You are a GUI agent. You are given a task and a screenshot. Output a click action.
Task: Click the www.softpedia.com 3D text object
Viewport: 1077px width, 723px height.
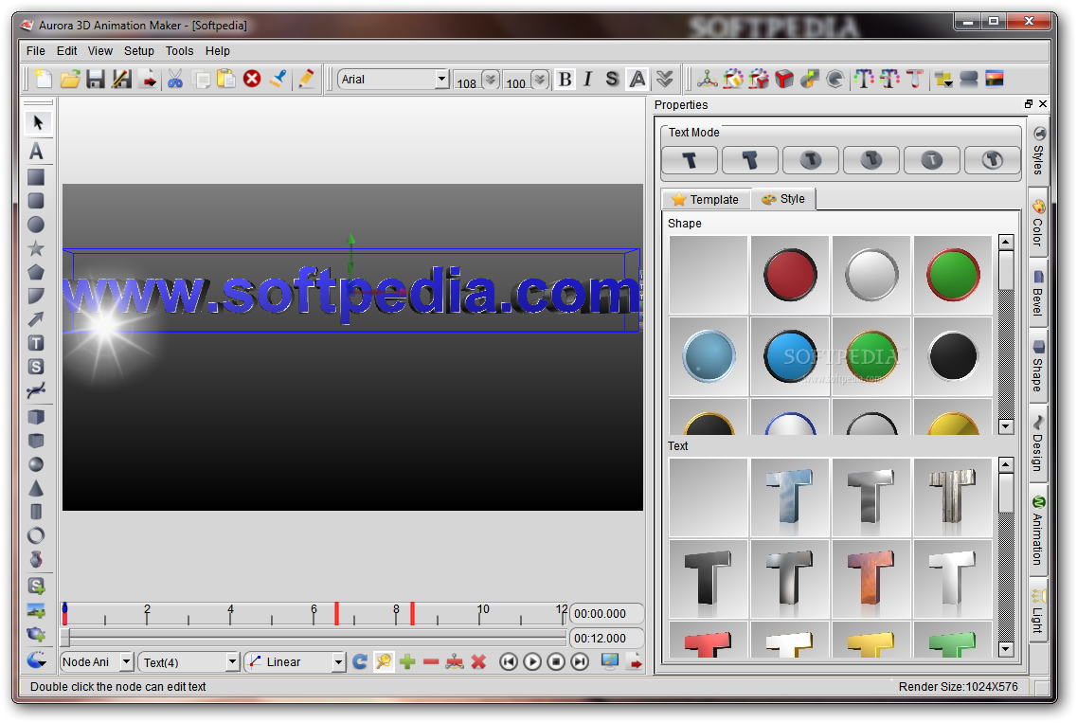click(x=351, y=294)
